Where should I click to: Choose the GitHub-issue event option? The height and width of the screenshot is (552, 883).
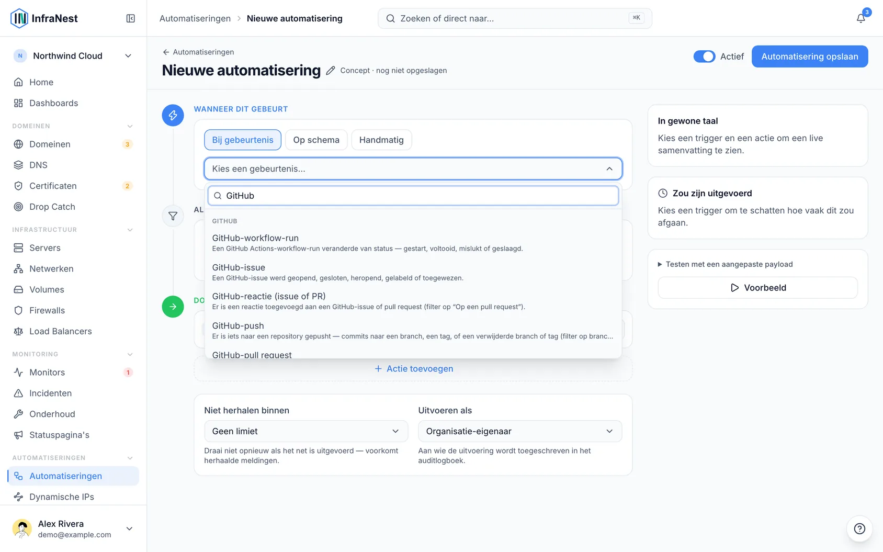tap(413, 272)
